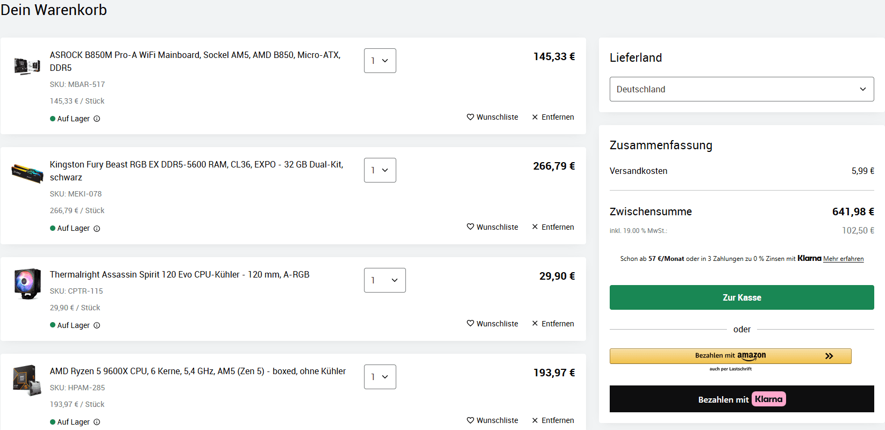Pay using Bezahlen mit Amazon button
The image size is (885, 430).
pyautogui.click(x=730, y=356)
